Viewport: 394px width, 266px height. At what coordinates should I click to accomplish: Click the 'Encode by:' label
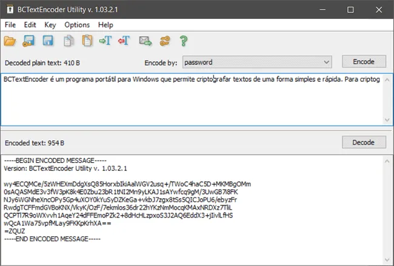161,63
